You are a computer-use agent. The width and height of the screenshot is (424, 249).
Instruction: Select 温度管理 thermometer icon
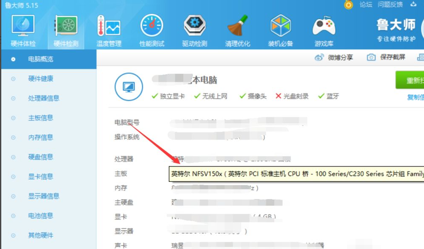(108, 26)
